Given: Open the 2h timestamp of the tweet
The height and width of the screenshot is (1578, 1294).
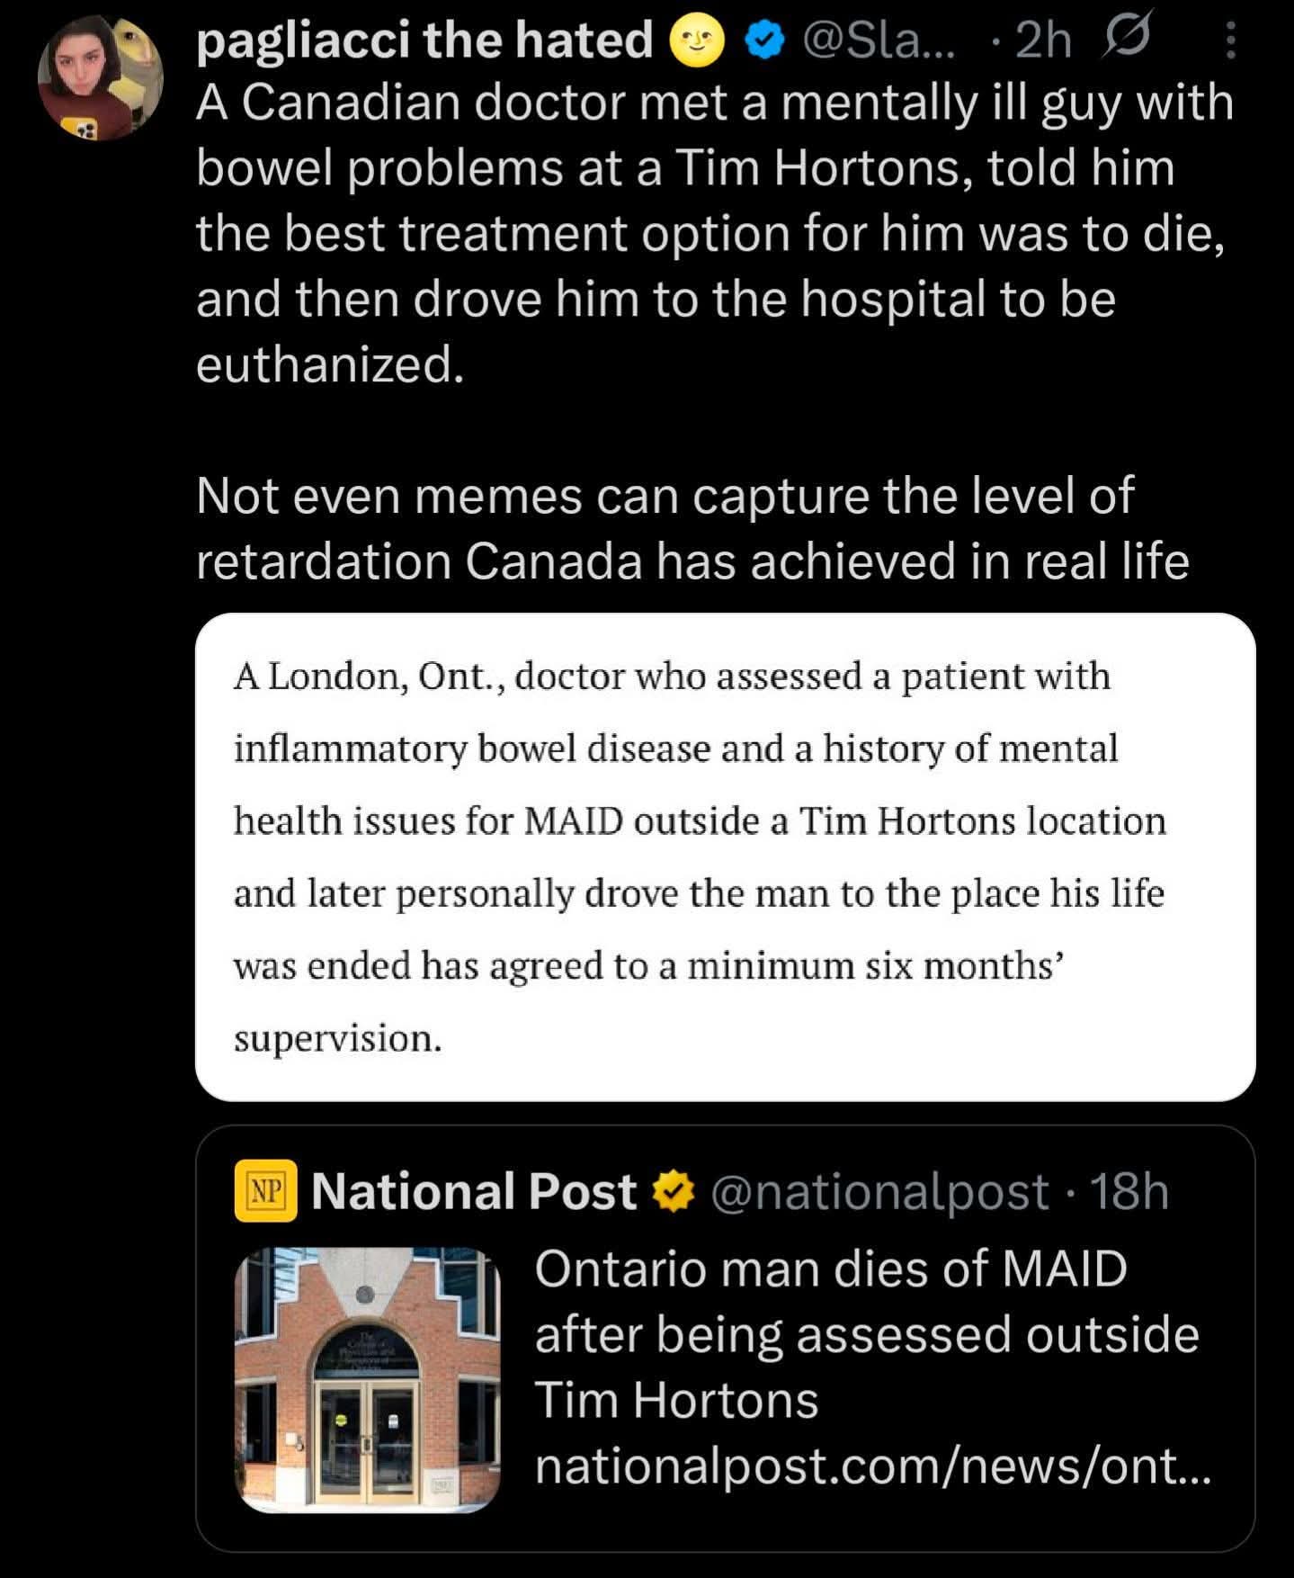Looking at the screenshot, I should 1042,41.
